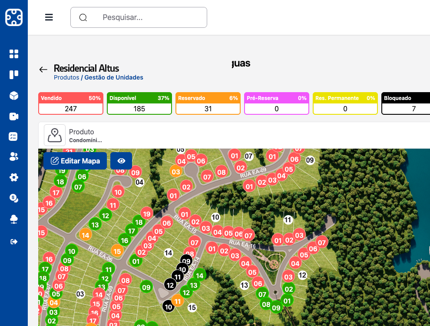Click the logout arrow icon in sidebar

pyautogui.click(x=14, y=241)
